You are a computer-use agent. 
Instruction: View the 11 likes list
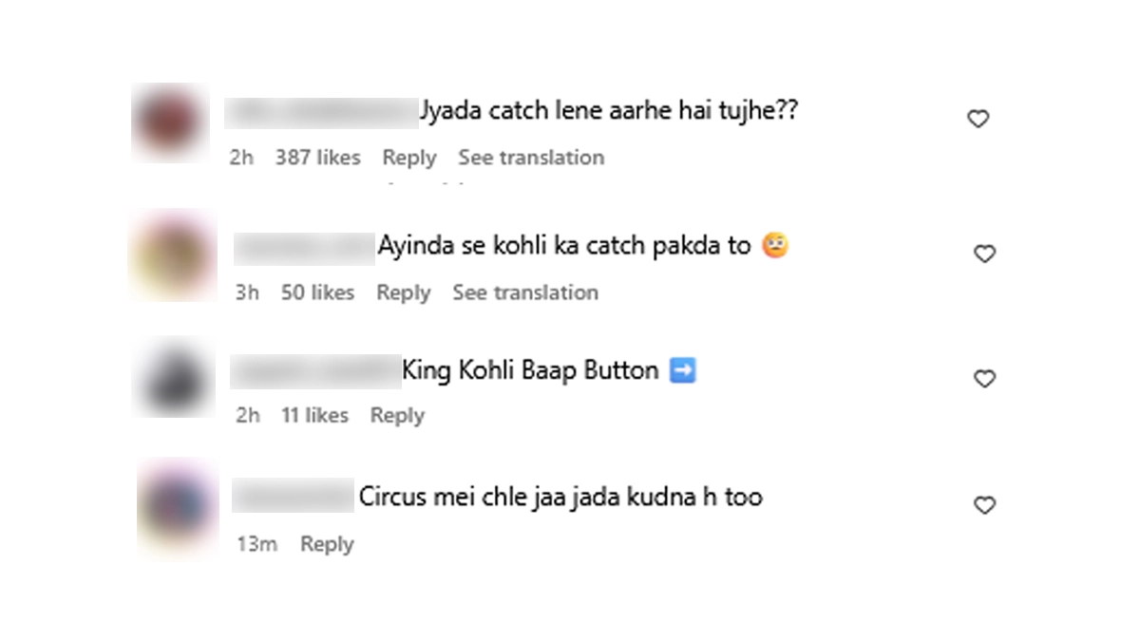coord(314,415)
